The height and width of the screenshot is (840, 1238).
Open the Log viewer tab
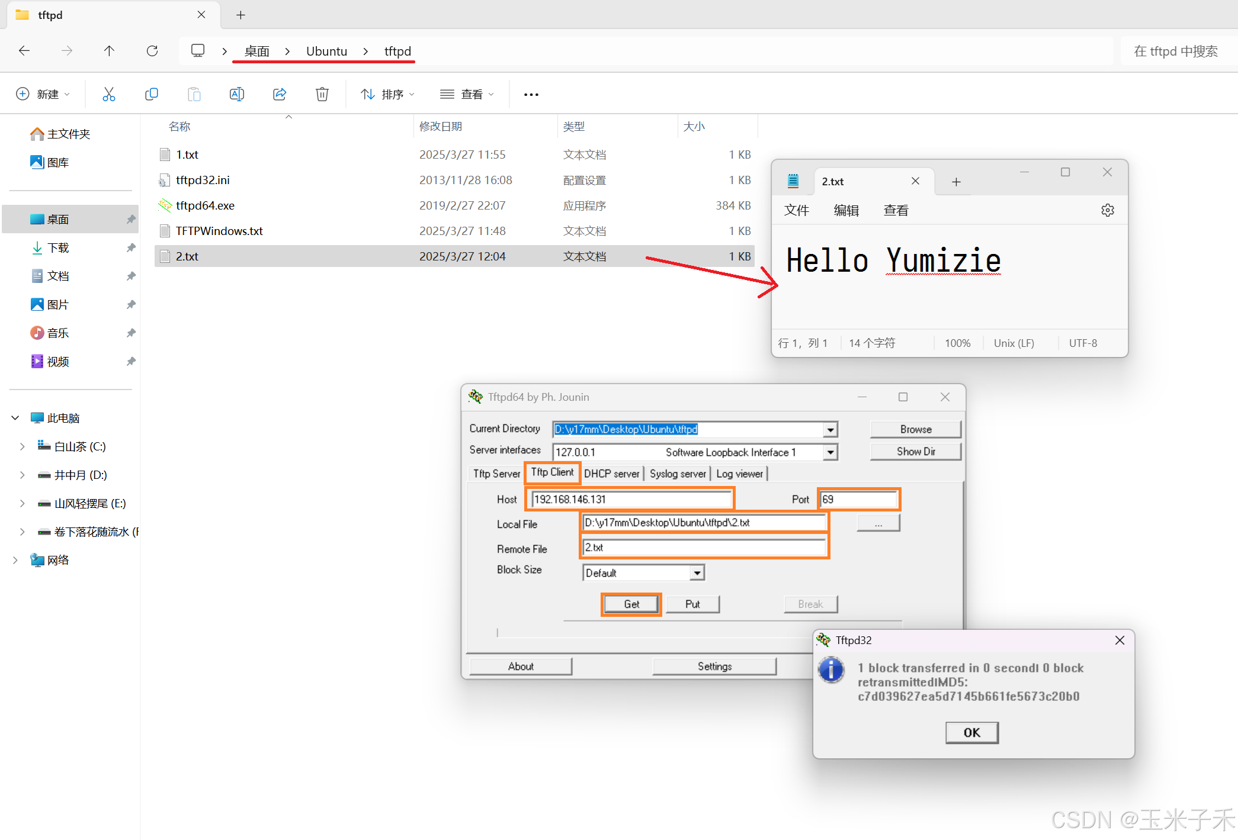pyautogui.click(x=739, y=474)
